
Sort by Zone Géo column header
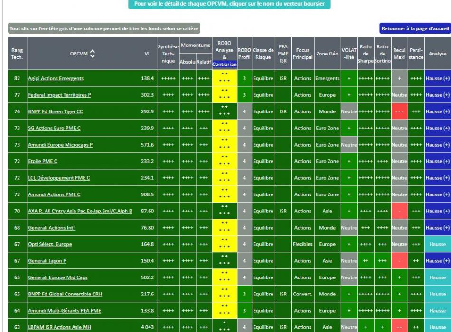tap(327, 54)
